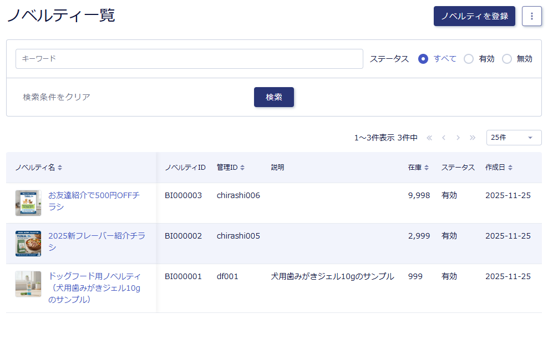Sort by 在庫 column sort icon

point(427,168)
